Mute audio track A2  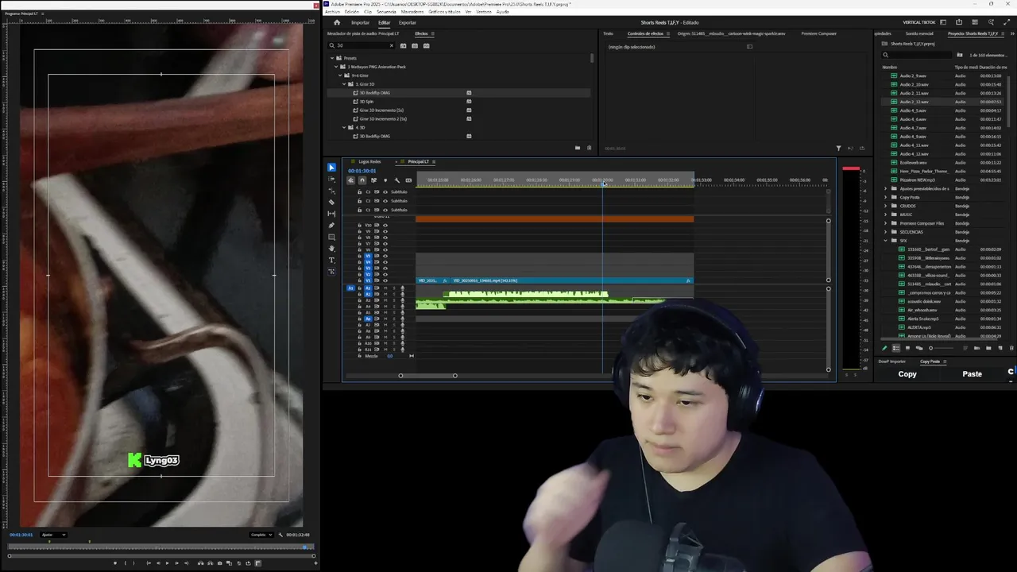pos(385,294)
